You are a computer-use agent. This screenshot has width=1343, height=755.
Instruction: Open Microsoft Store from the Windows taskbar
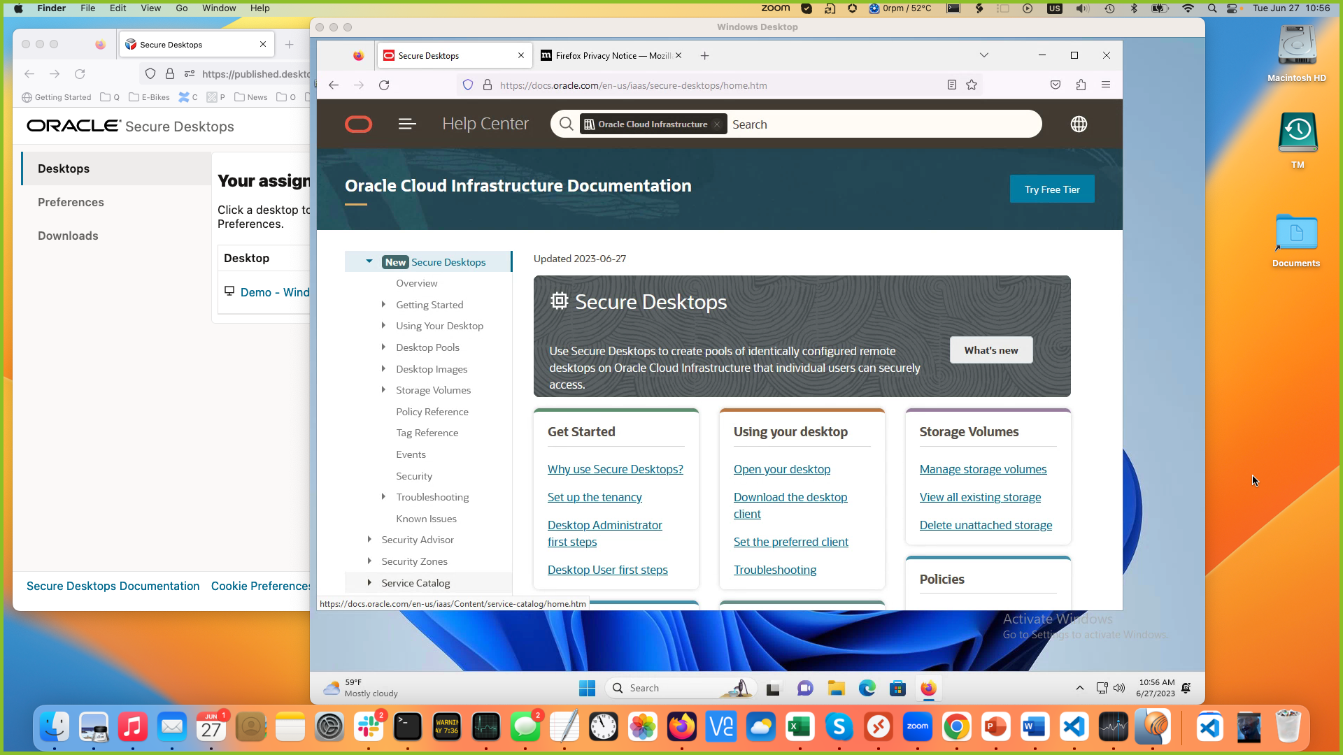(897, 688)
